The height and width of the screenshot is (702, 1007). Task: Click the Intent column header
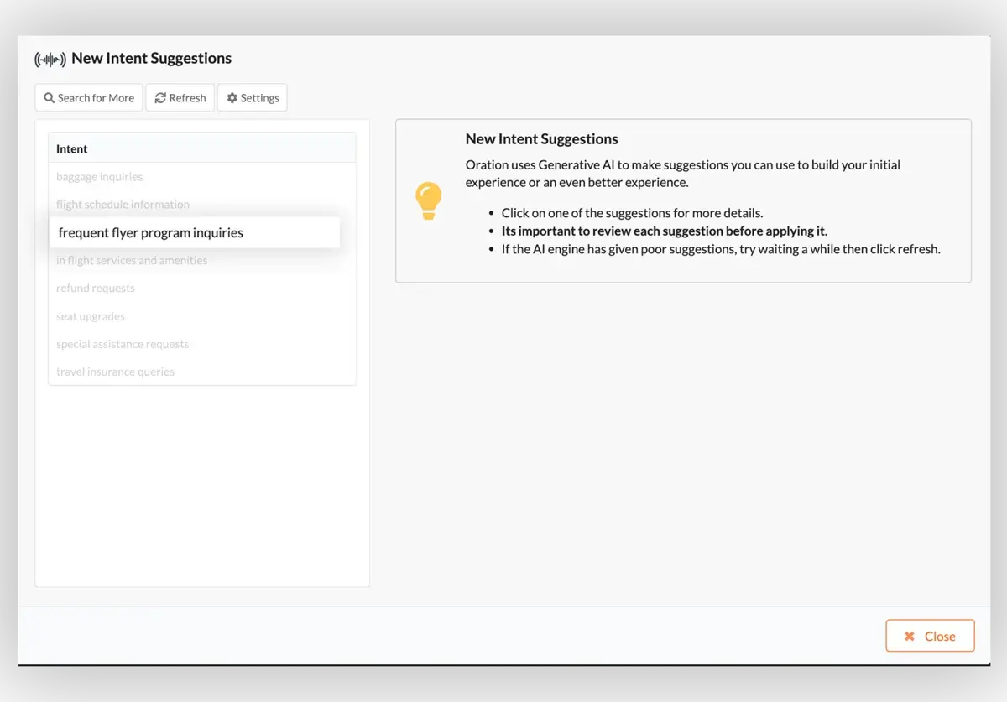click(72, 149)
